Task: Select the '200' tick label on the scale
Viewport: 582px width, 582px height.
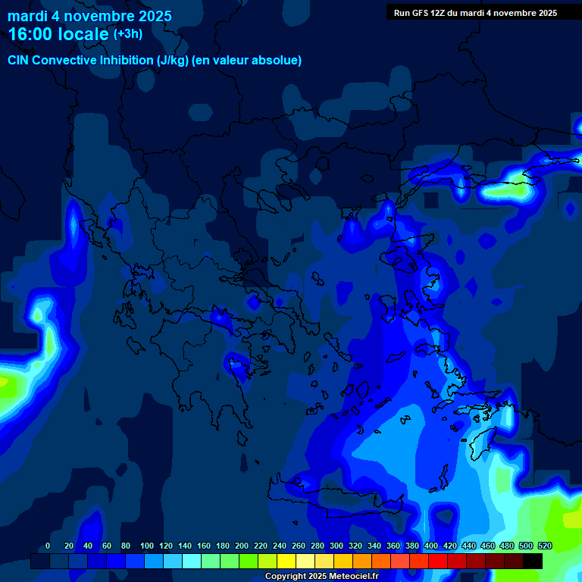Action: coord(242,546)
